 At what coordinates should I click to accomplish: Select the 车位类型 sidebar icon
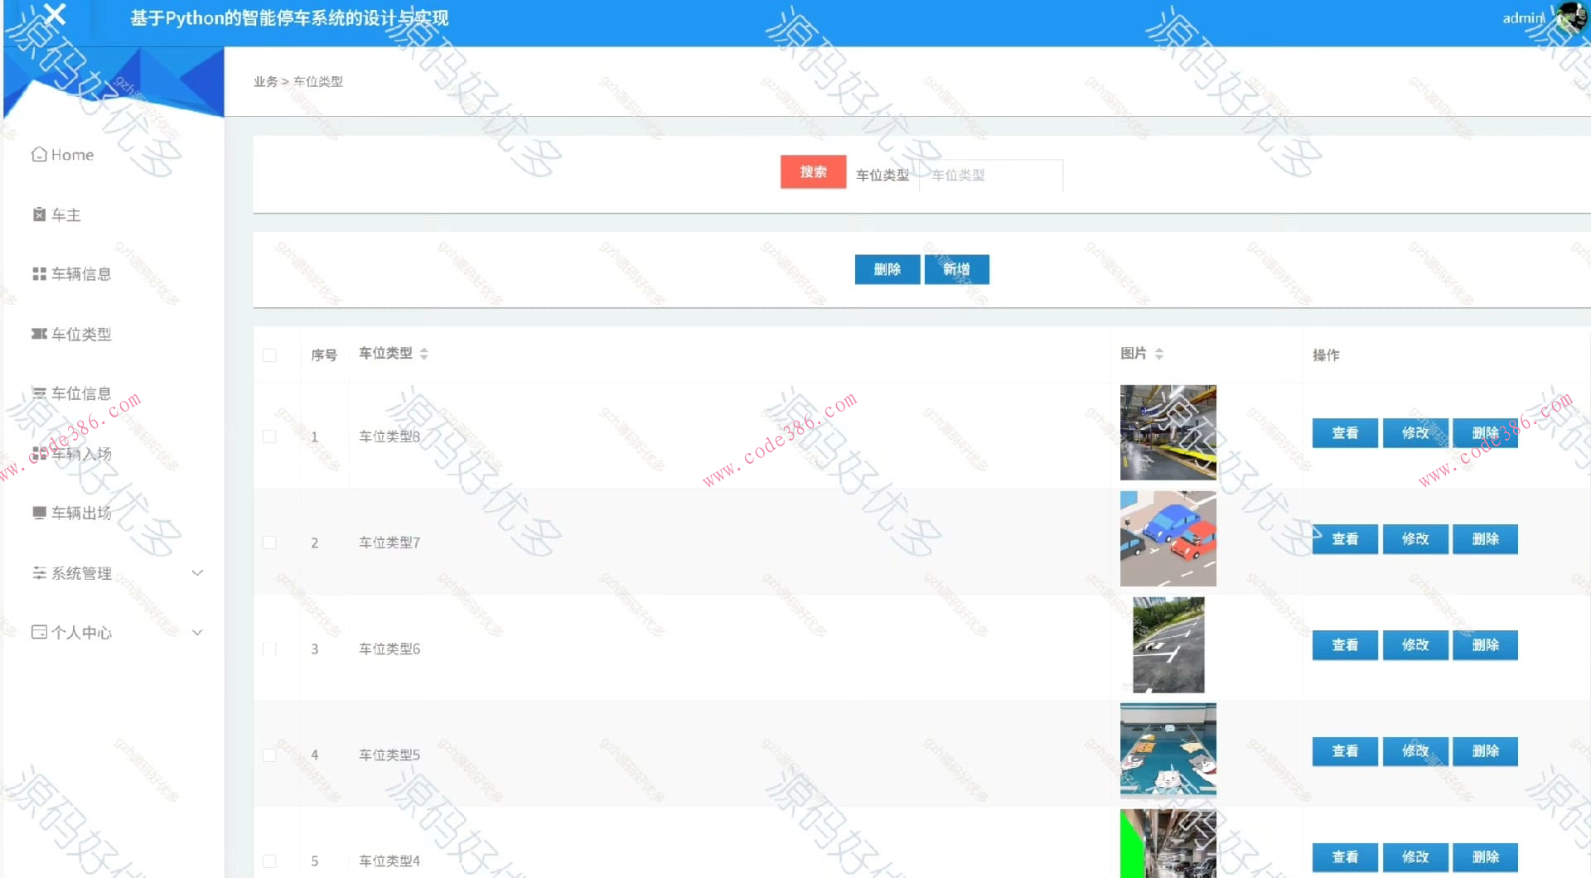point(38,334)
